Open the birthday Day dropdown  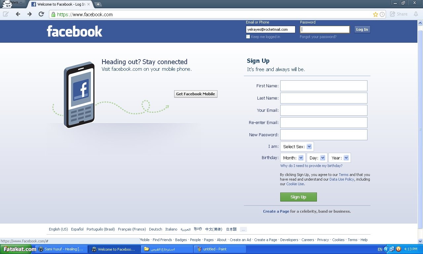(x=317, y=158)
